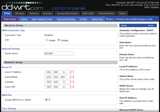
Task: Click the 'Host Name:' help heading
Action: (125, 42)
